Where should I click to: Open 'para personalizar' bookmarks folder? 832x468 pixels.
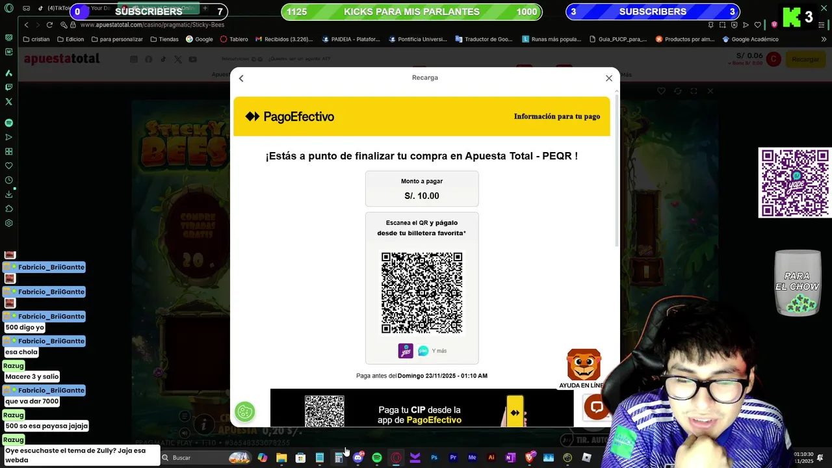tap(117, 39)
